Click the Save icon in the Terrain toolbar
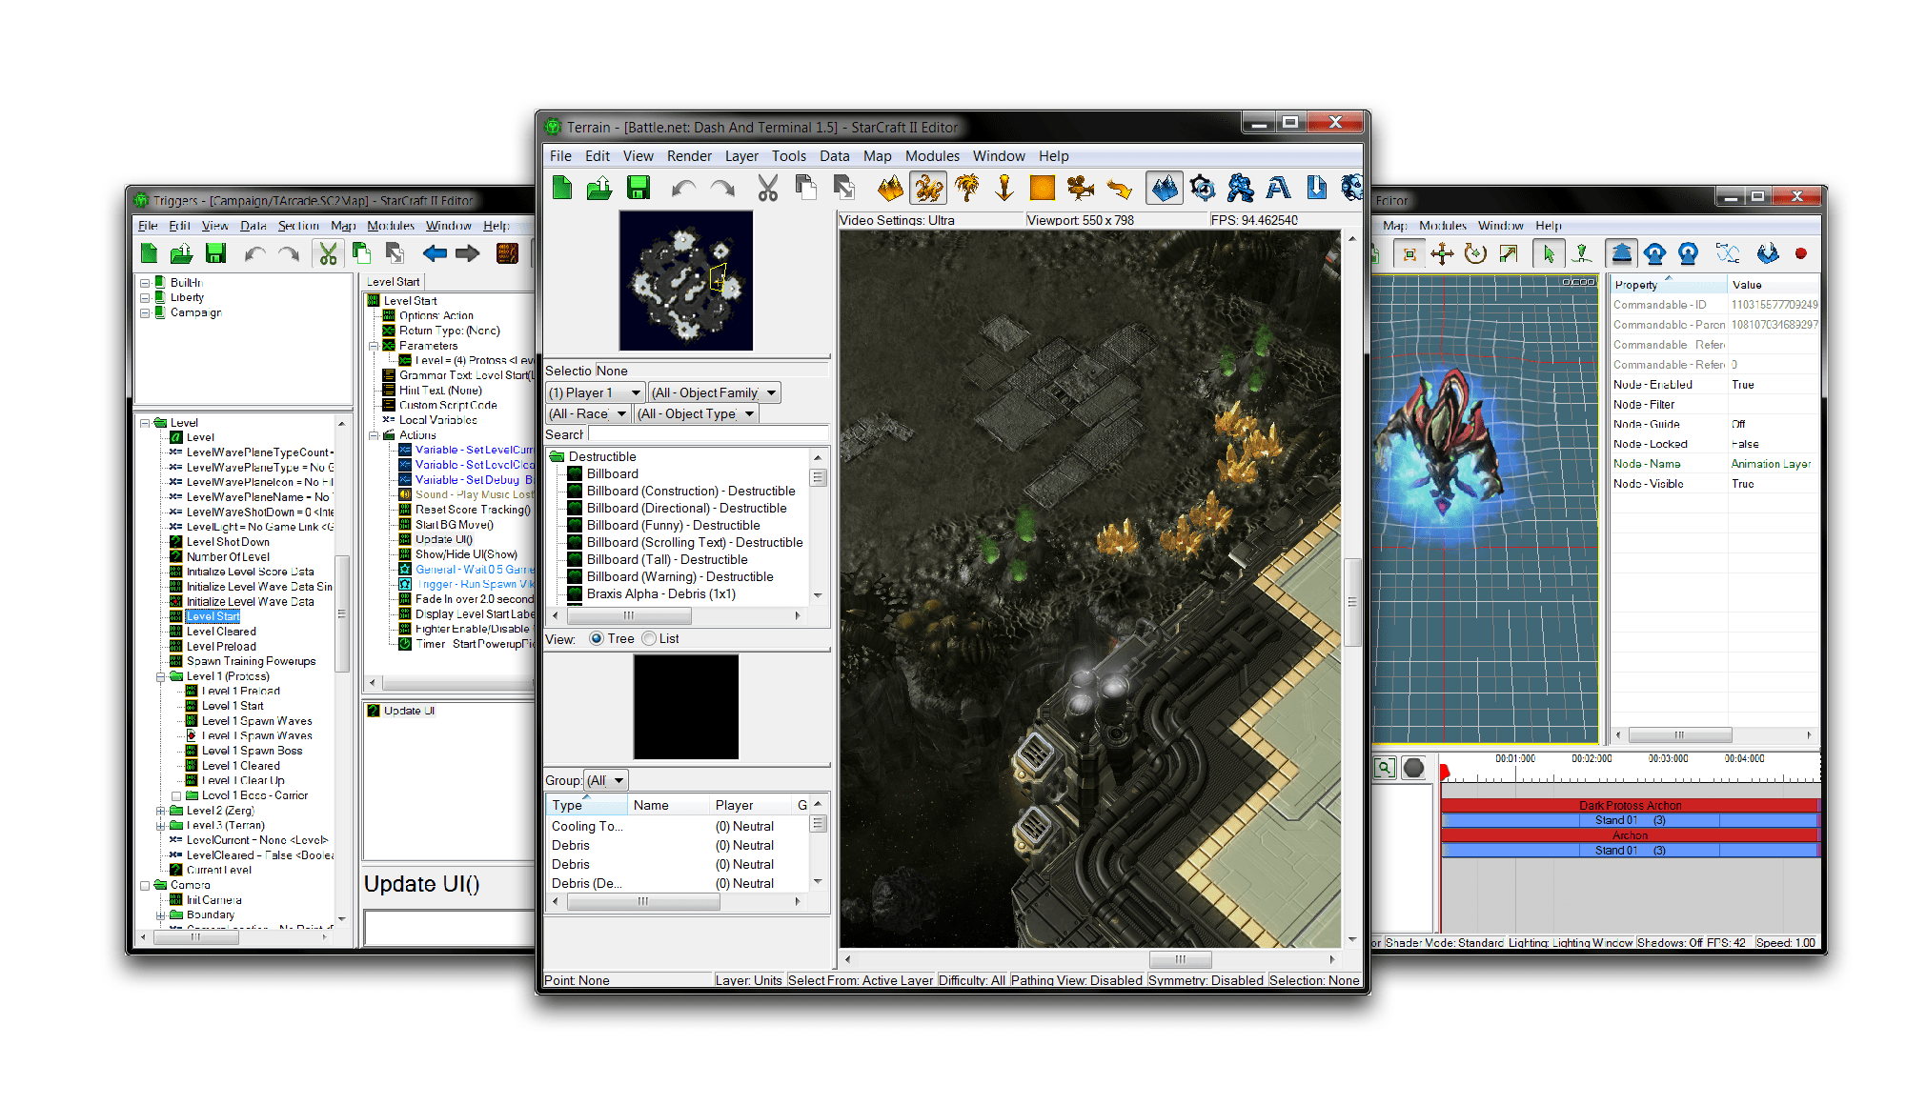Viewport: 1906px width, 1105px height. coord(639,188)
